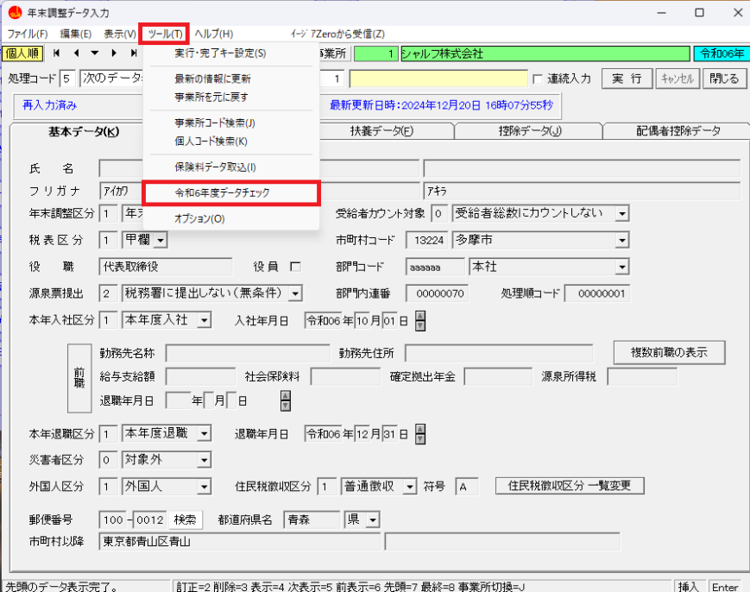
Task: Click the 複数前職の表示 button
Action: point(669,352)
